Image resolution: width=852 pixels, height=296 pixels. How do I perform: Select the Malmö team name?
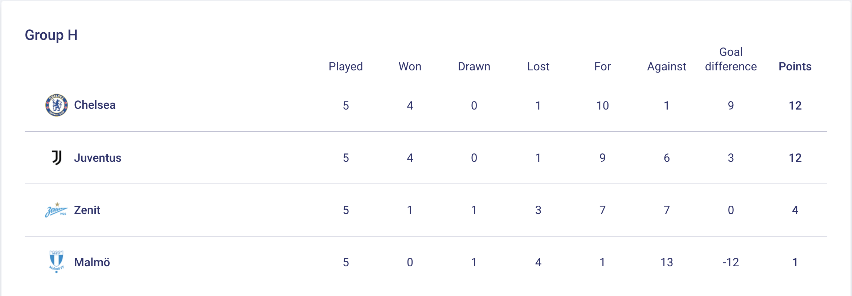[x=92, y=262]
